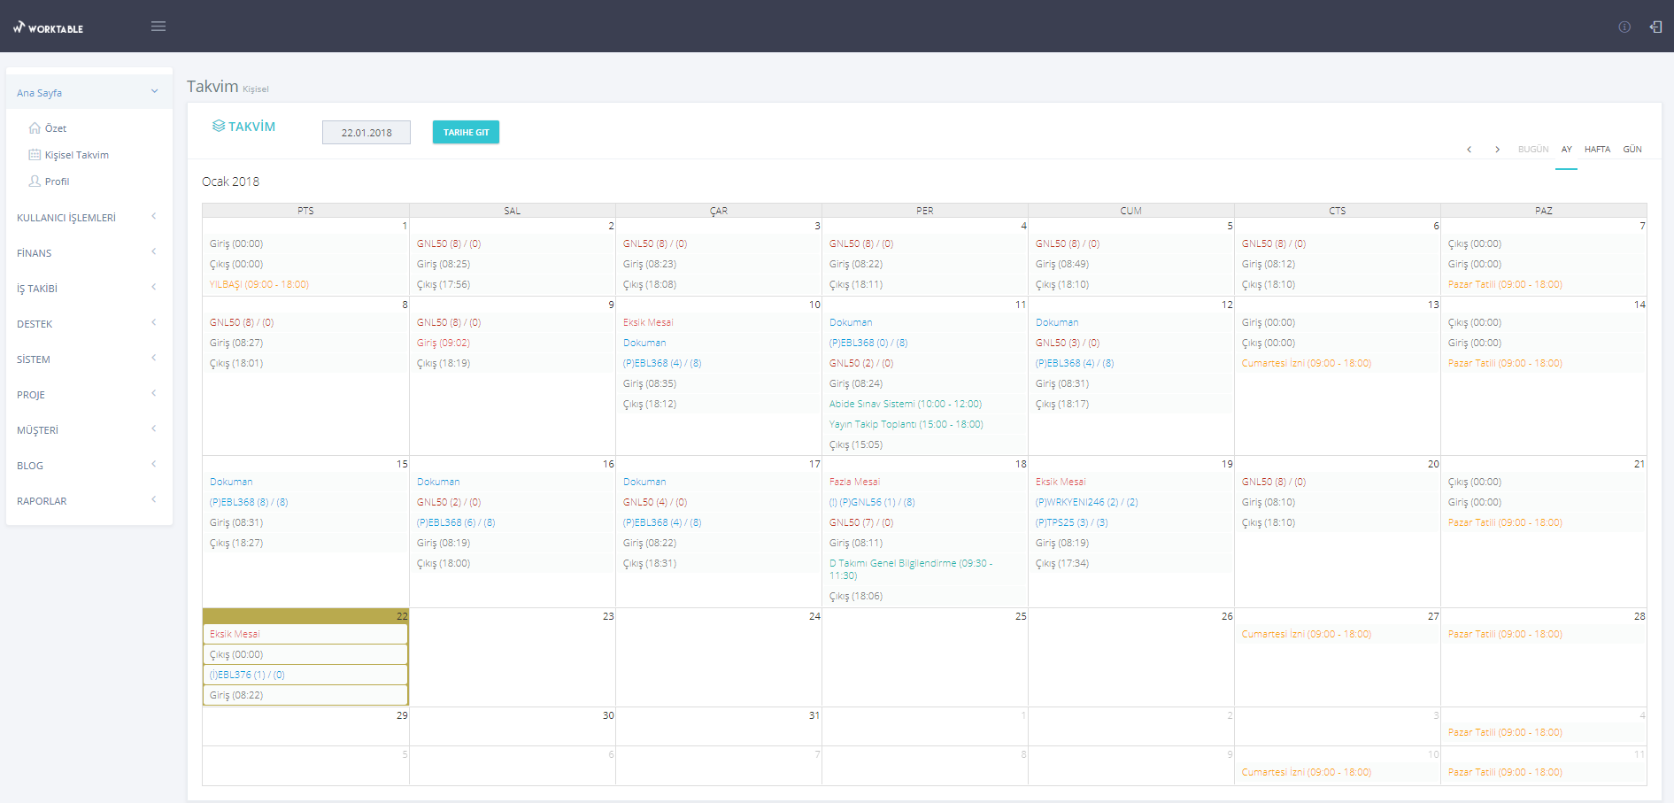Screen dimensions: 1674x803
Task: Click the logout icon in header
Action: (1655, 27)
